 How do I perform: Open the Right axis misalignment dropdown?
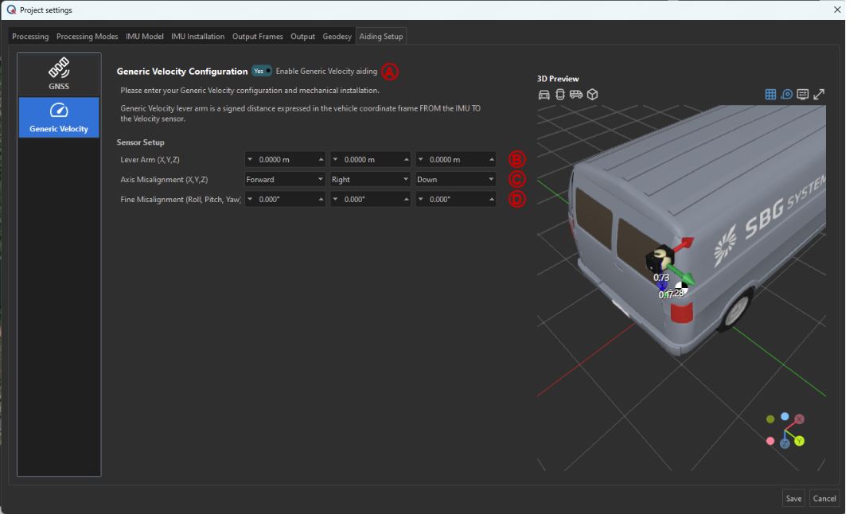click(370, 180)
